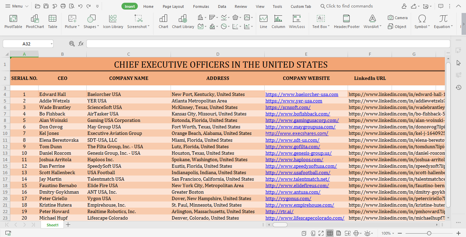Open the usafootball.com hyperlink

[298, 172]
